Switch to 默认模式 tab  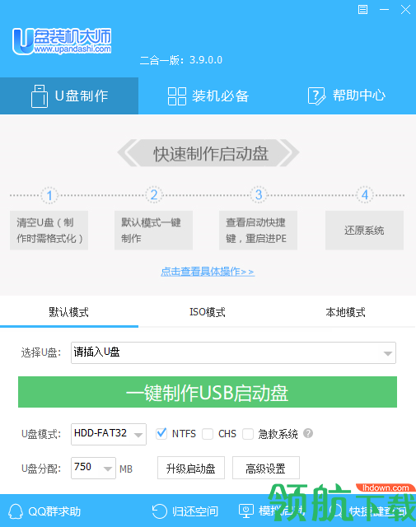click(x=69, y=312)
